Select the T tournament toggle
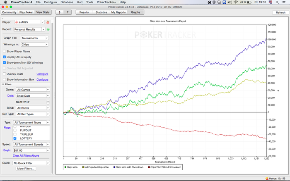This screenshot has height=181, width=290. click(68, 12)
